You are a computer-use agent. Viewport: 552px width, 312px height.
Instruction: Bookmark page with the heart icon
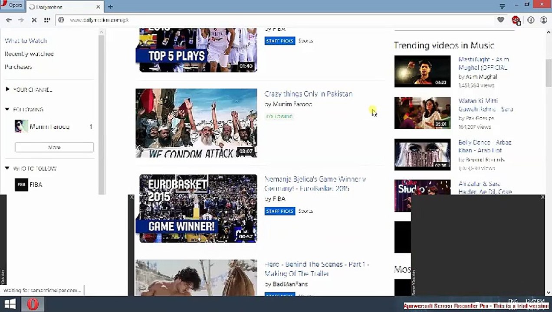[501, 20]
